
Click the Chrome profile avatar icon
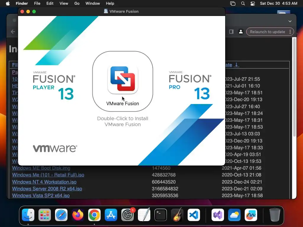[x=241, y=32]
